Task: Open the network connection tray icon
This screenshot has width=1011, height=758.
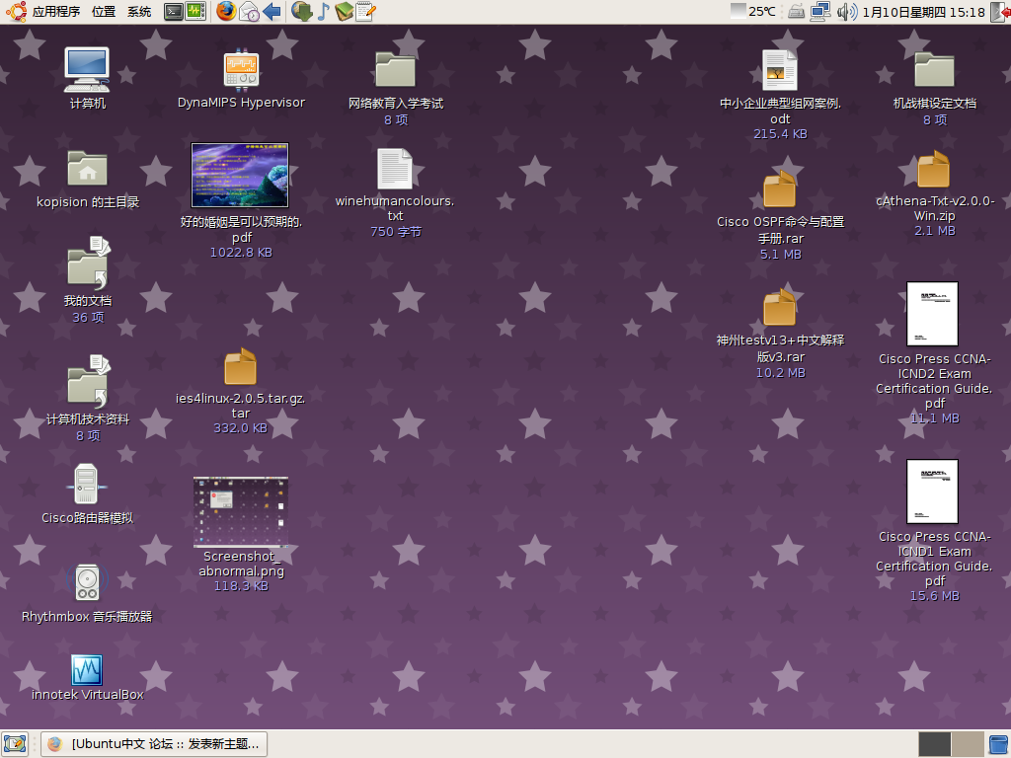Action: (820, 12)
